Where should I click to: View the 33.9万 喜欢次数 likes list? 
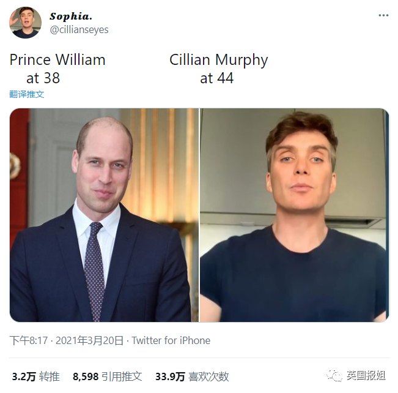pyautogui.click(x=192, y=376)
